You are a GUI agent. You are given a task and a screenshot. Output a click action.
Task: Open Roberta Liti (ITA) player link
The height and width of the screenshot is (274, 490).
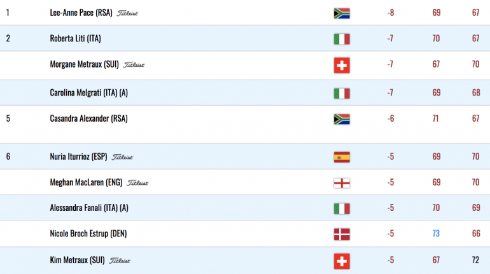[x=75, y=38]
